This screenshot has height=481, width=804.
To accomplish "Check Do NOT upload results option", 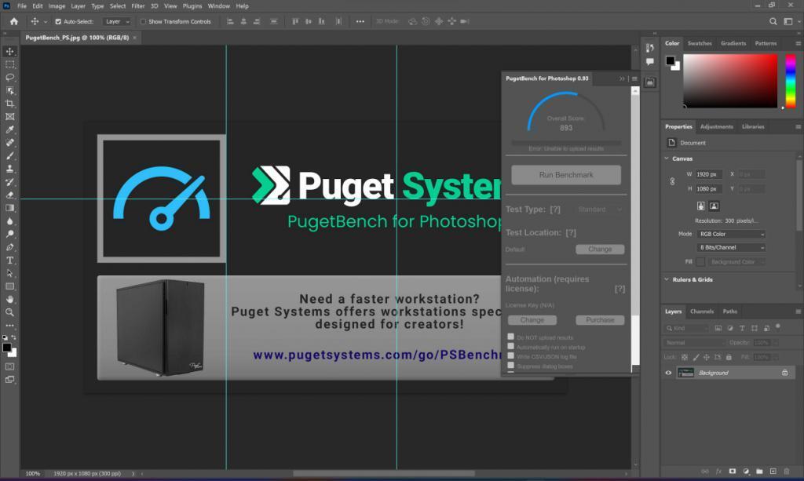I will coord(510,337).
